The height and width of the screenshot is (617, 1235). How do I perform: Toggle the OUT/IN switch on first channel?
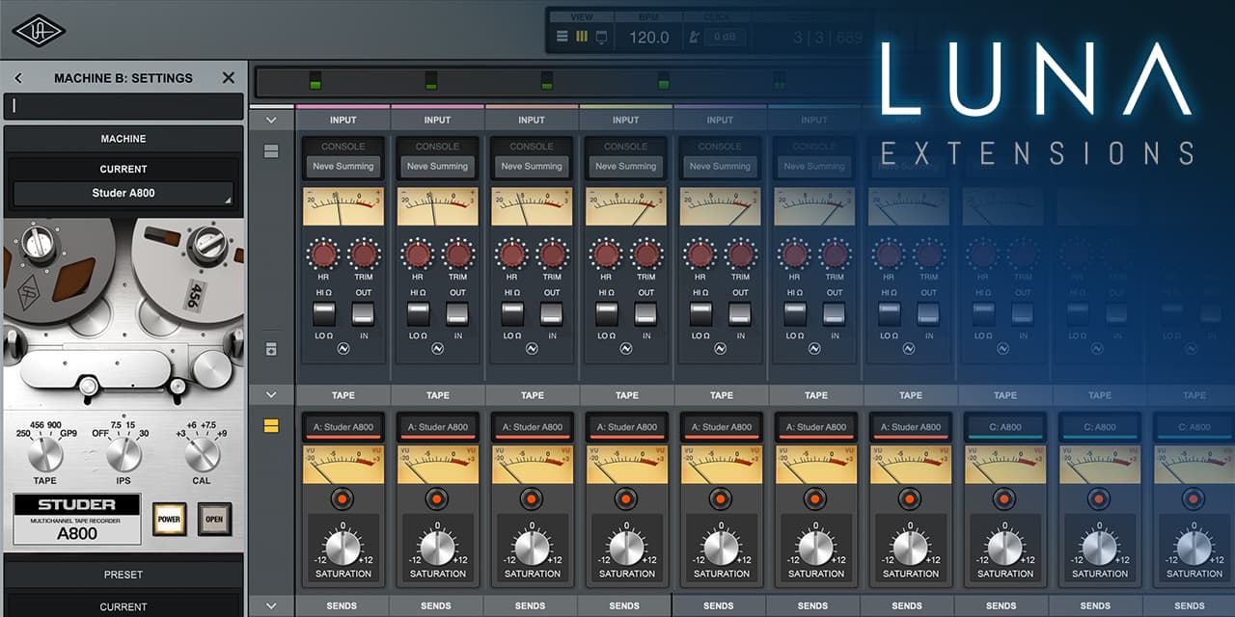[x=363, y=314]
